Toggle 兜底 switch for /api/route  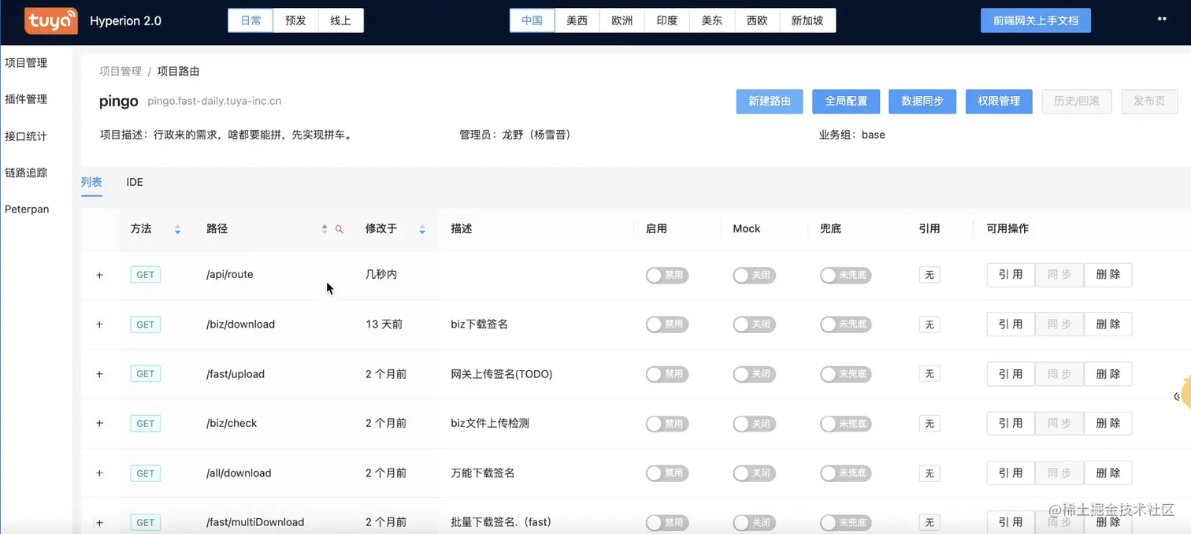[845, 275]
